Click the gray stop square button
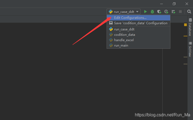The image size is (193, 120). (x=180, y=12)
